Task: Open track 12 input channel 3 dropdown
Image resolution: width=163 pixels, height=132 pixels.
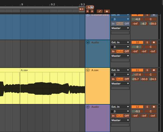Action: [120, 111]
